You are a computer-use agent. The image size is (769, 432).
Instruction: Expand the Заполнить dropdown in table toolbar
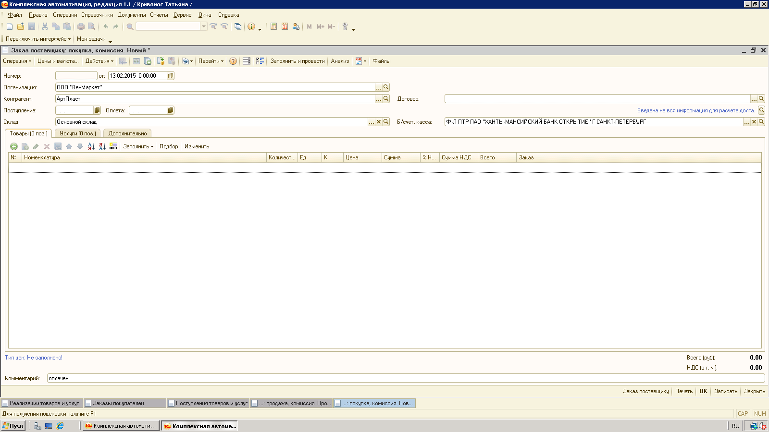click(x=138, y=146)
